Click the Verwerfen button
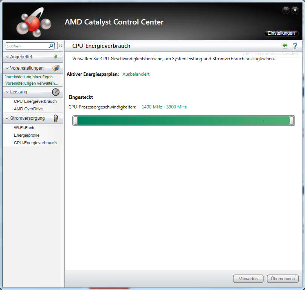The image size is (305, 290). pyautogui.click(x=248, y=279)
